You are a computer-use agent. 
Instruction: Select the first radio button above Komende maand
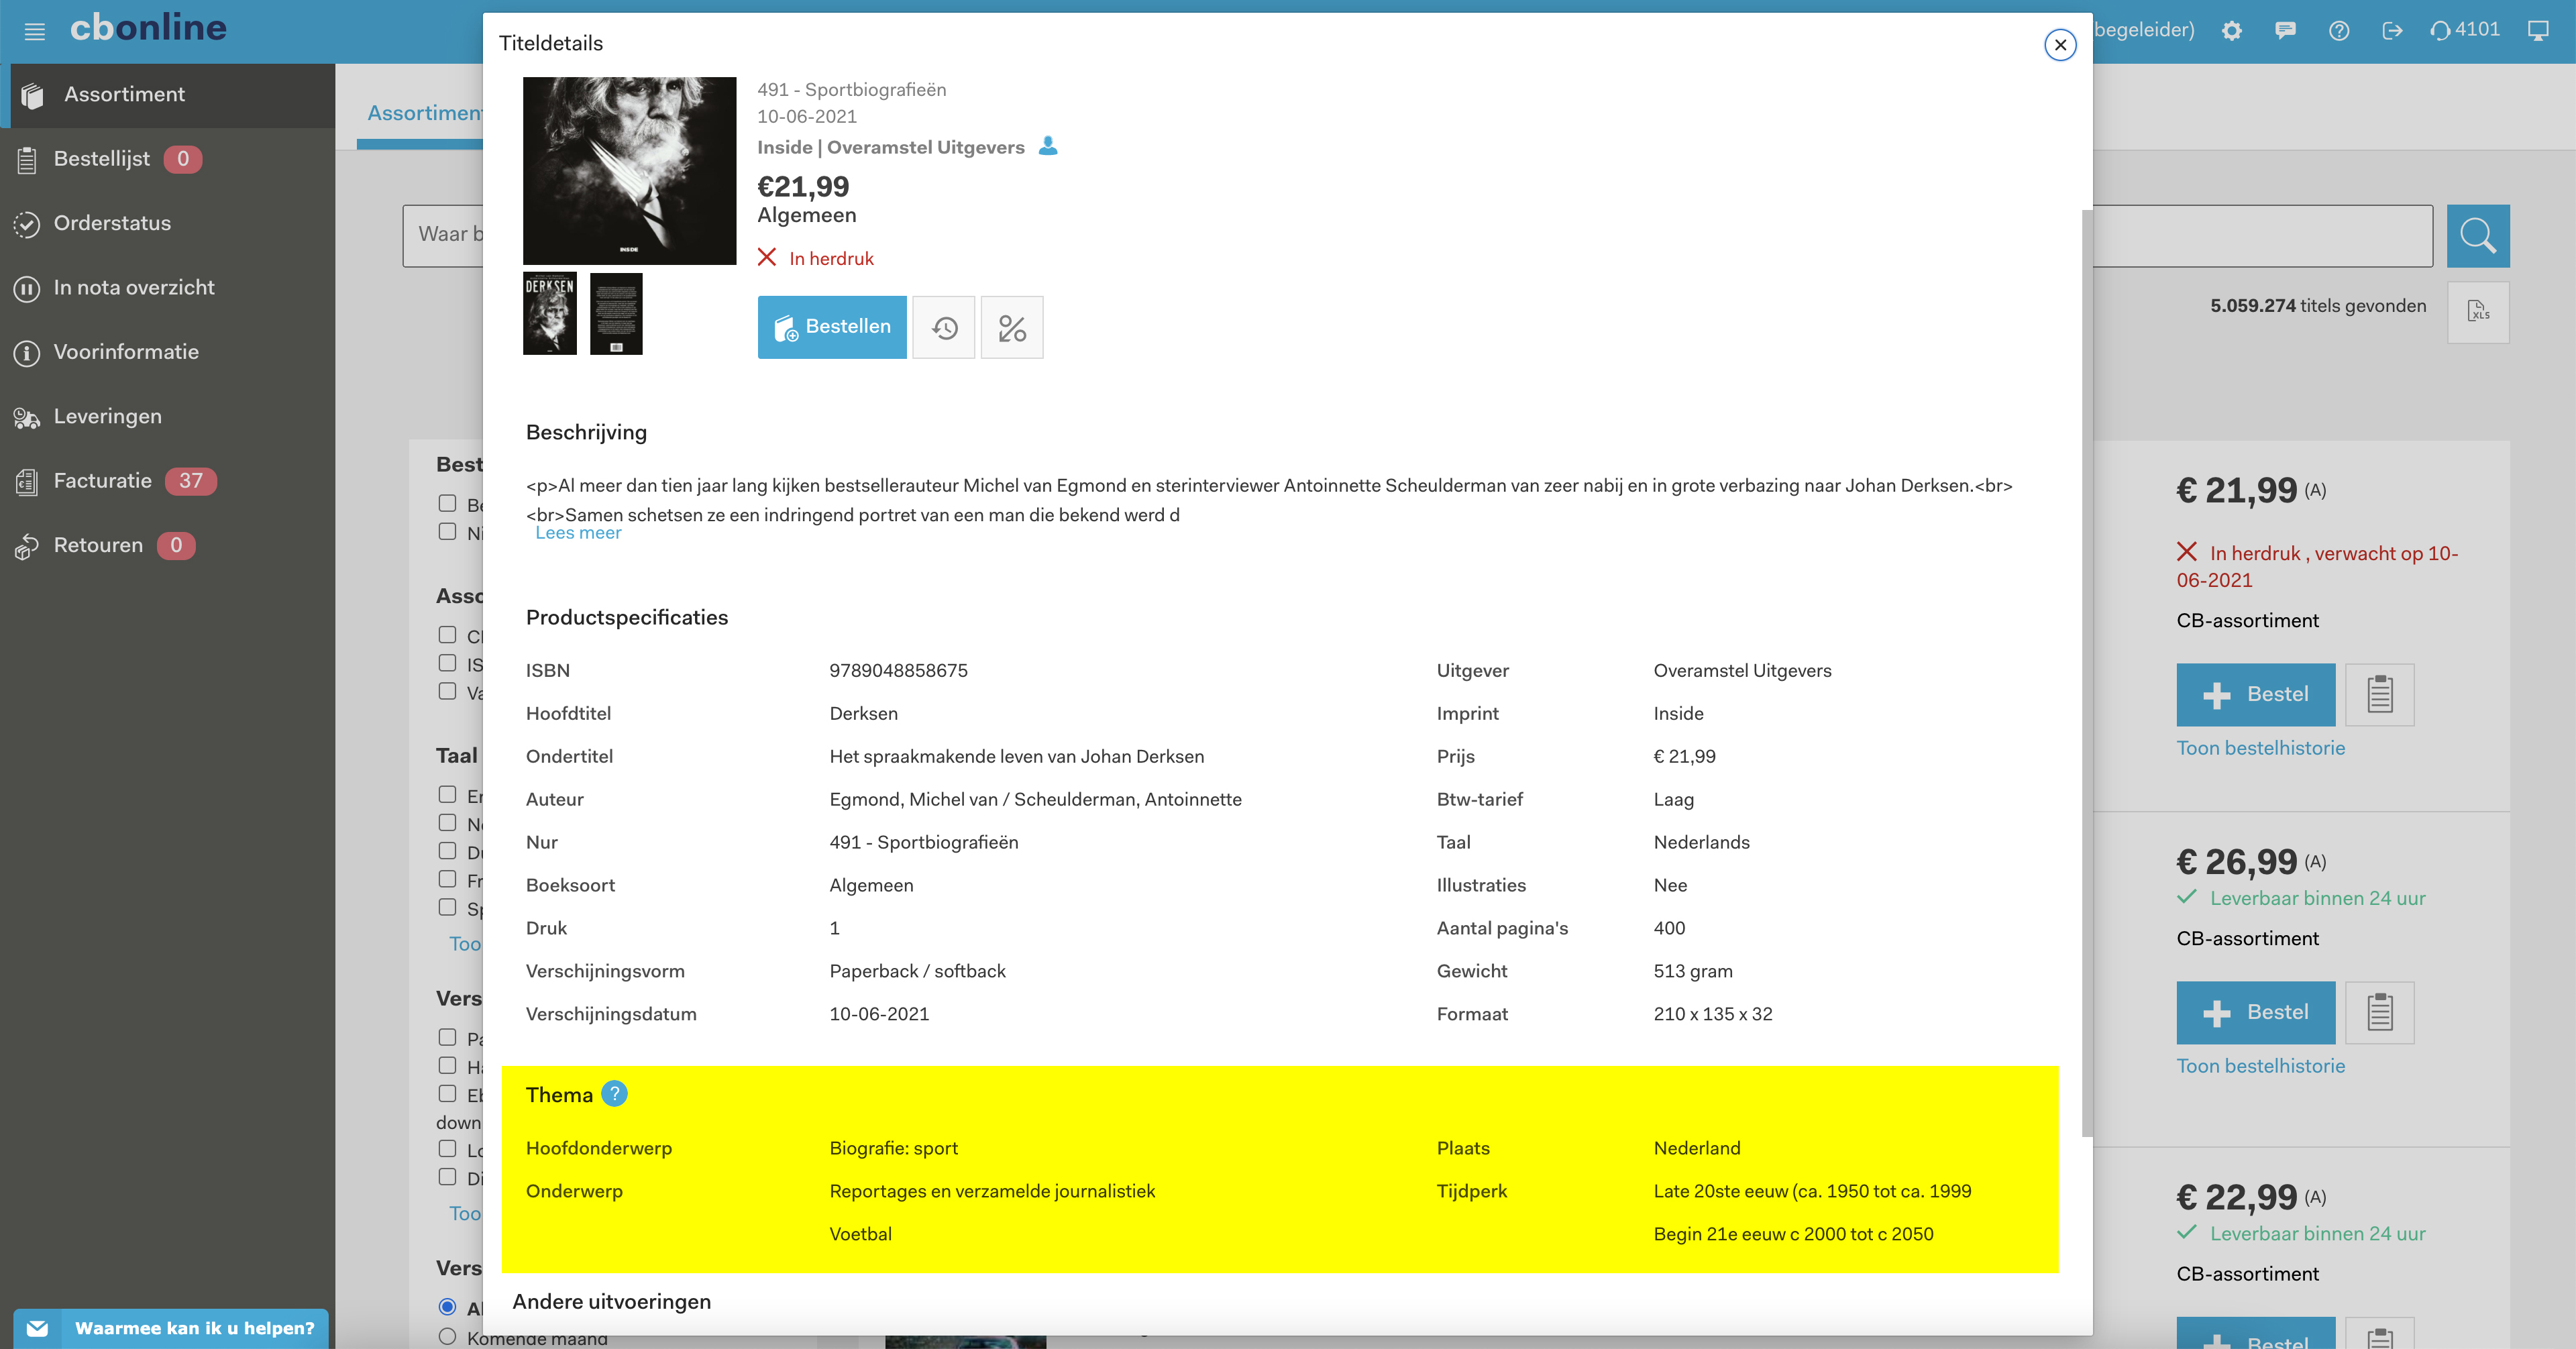tap(447, 1307)
